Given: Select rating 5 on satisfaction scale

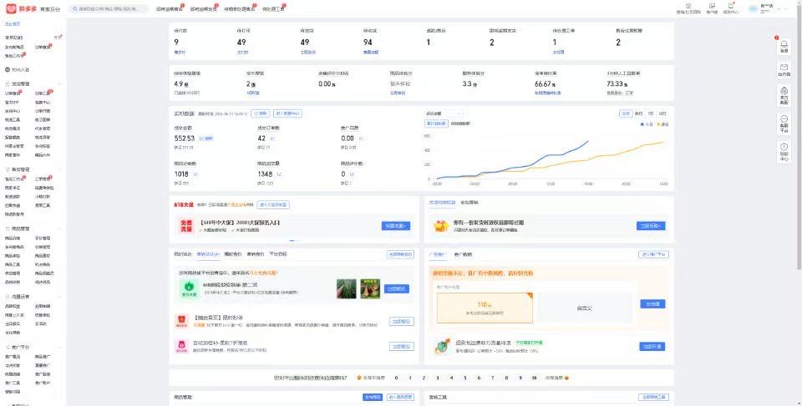Looking at the screenshot, I should tap(465, 378).
